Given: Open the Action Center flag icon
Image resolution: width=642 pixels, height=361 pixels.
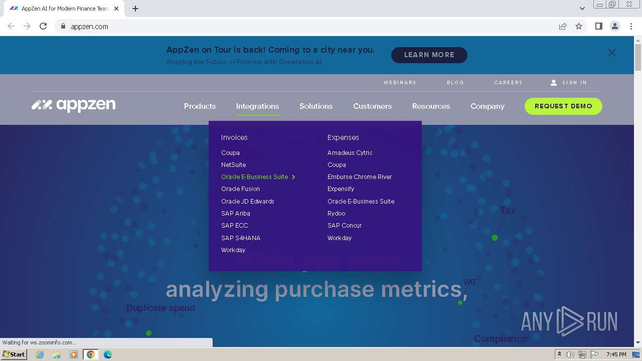Looking at the screenshot, I should tap(594, 354).
